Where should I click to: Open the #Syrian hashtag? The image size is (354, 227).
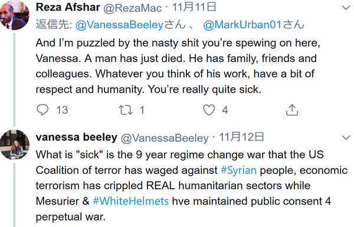click(x=238, y=170)
